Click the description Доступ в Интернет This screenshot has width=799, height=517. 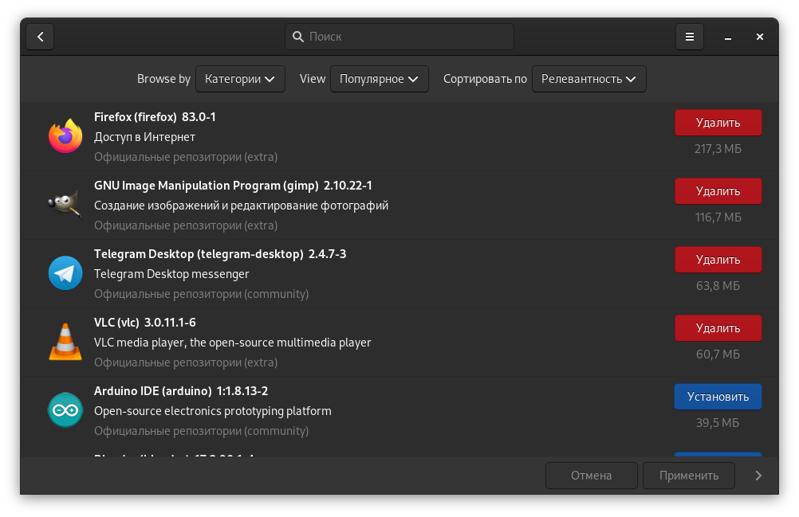[x=144, y=137]
